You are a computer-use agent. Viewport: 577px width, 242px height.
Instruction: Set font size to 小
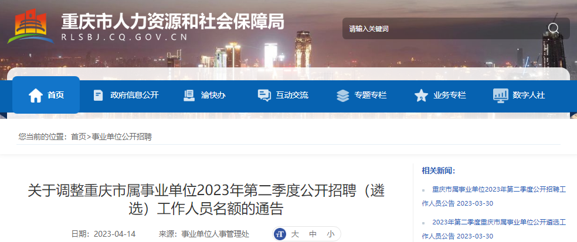pos(331,234)
